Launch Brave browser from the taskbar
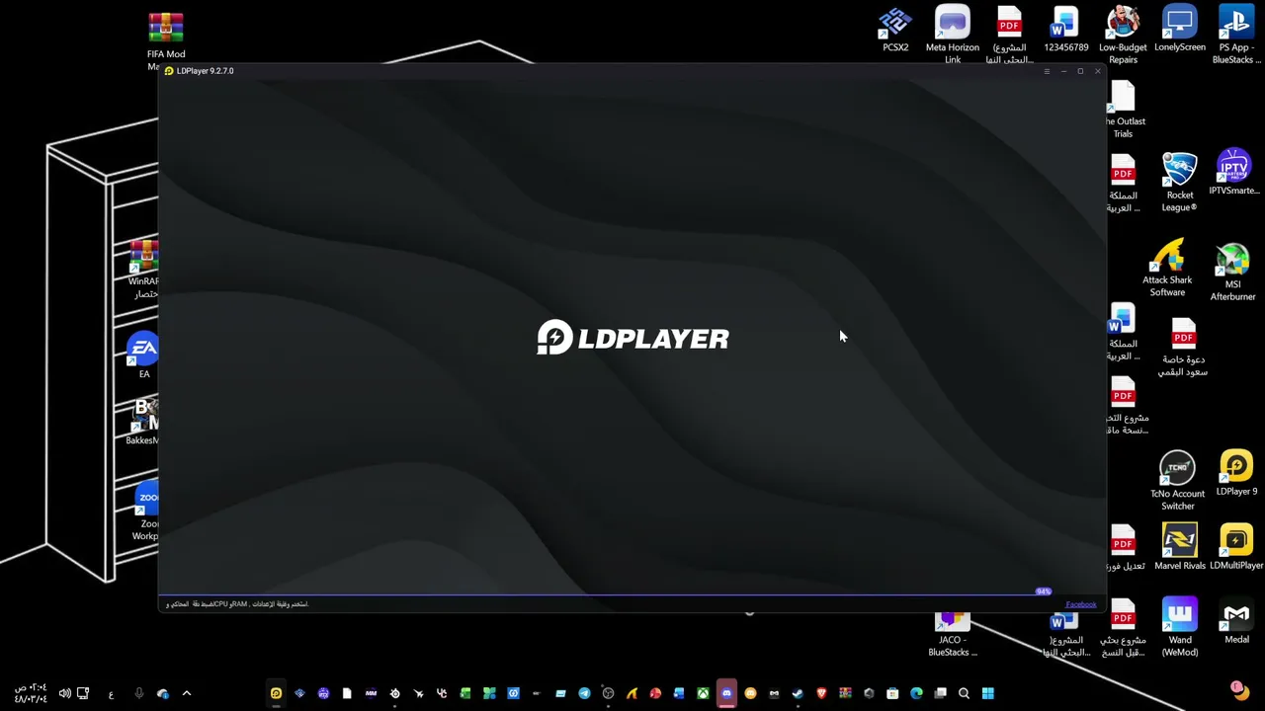The height and width of the screenshot is (711, 1265). (x=821, y=693)
